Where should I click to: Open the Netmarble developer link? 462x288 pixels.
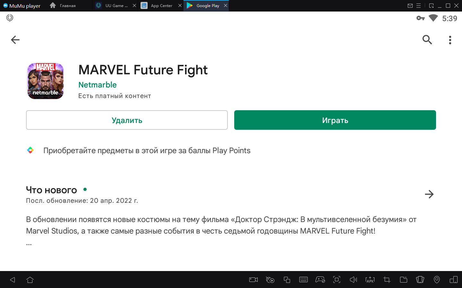(x=98, y=85)
